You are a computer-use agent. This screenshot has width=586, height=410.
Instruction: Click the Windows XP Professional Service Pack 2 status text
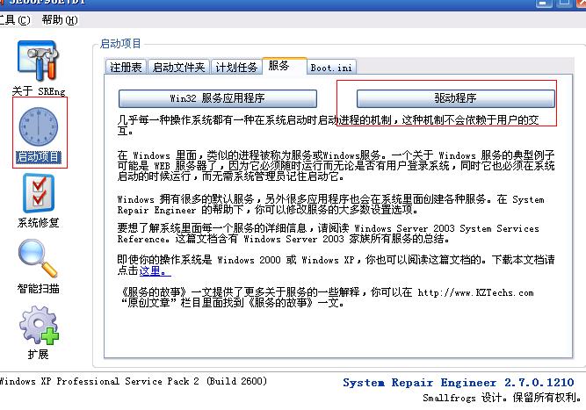[x=133, y=381]
